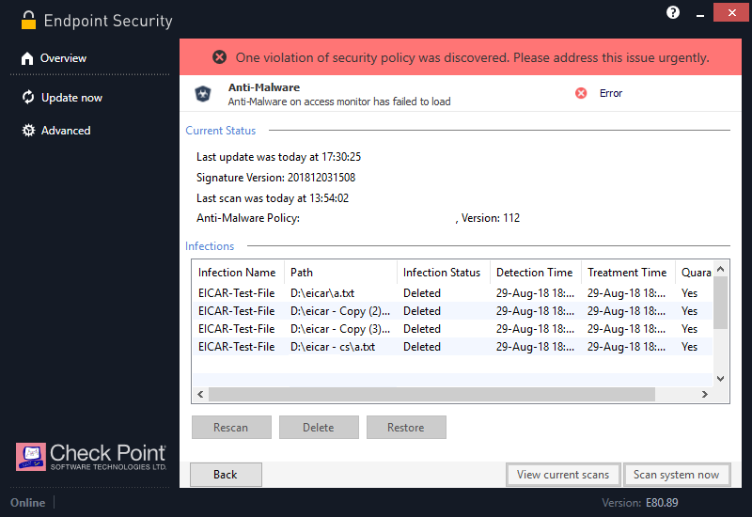
Task: Select the D:\eicar - cs\a.txt row
Action: (x=452, y=346)
